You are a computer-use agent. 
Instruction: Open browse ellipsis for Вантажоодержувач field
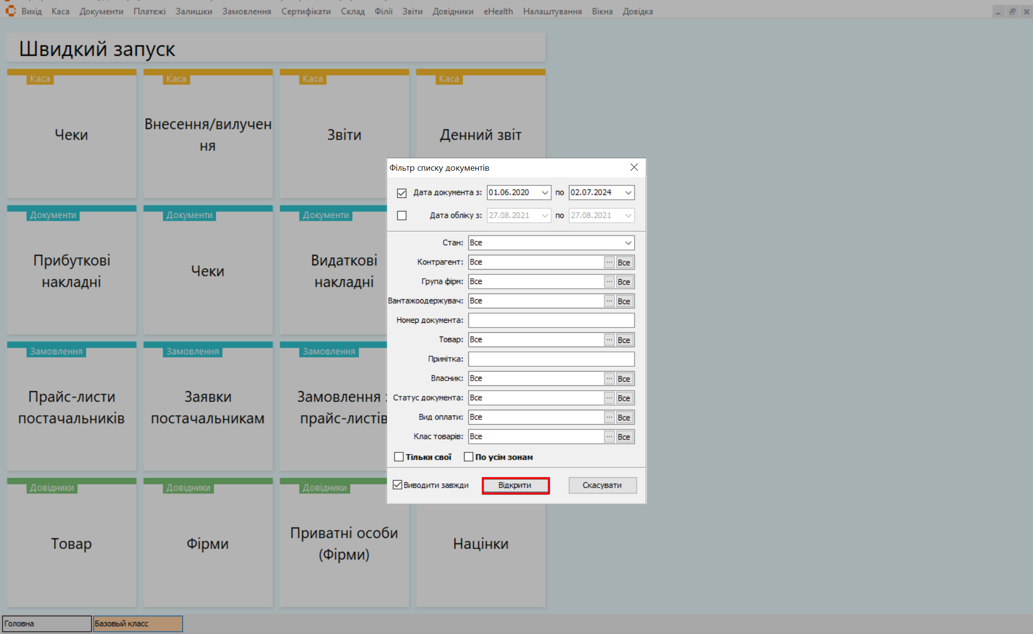click(x=609, y=301)
